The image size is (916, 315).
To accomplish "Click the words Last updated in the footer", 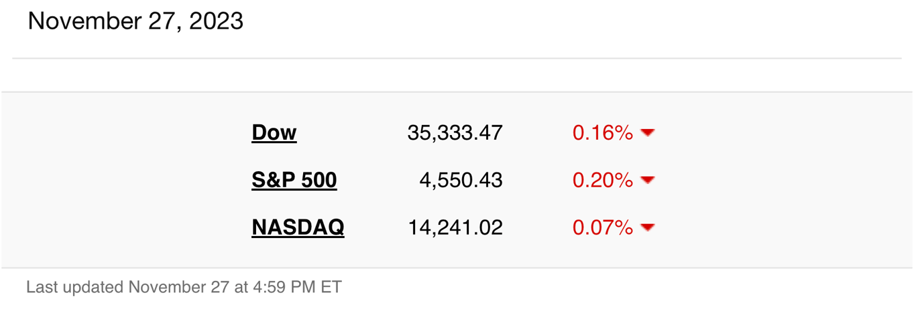I will click(x=75, y=288).
